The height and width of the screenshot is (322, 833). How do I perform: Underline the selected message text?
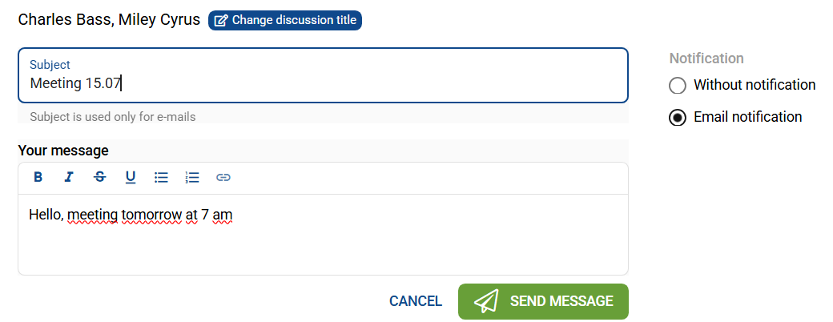coord(131,177)
